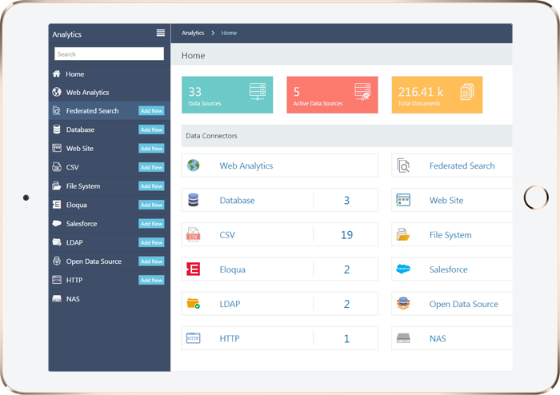The image size is (560, 395).
Task: Click the CSV icon in the sidebar
Action: [x=57, y=167]
